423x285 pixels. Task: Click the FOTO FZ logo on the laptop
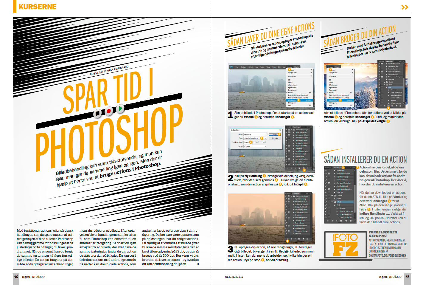pos(346,245)
